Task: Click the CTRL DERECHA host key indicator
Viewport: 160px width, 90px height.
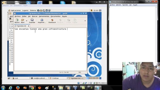Action: 102,83
